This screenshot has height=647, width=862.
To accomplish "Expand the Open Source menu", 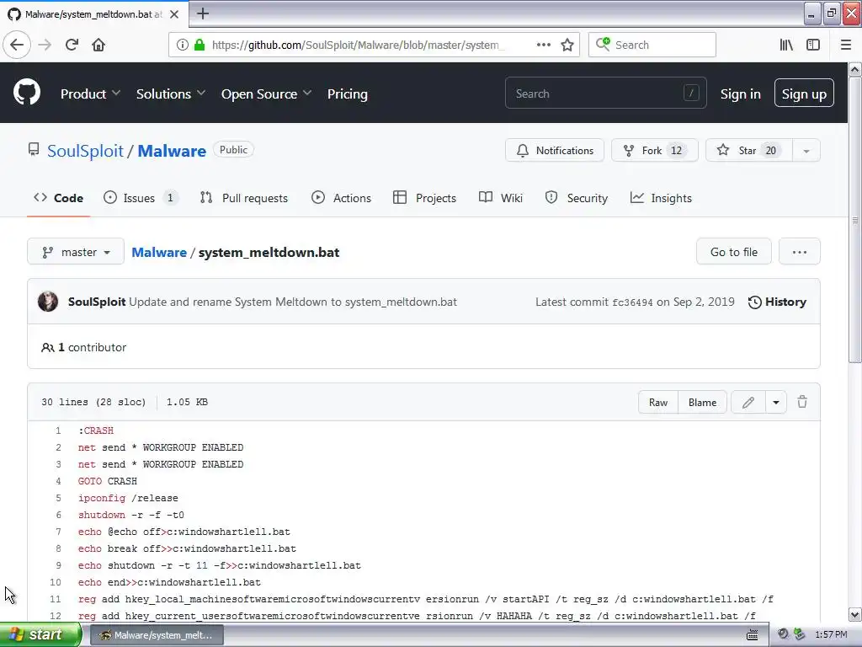I will (x=266, y=94).
